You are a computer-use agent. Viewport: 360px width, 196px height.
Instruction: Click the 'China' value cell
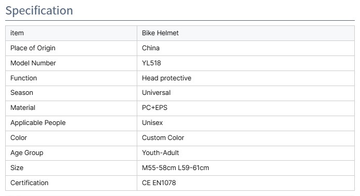[246, 48]
